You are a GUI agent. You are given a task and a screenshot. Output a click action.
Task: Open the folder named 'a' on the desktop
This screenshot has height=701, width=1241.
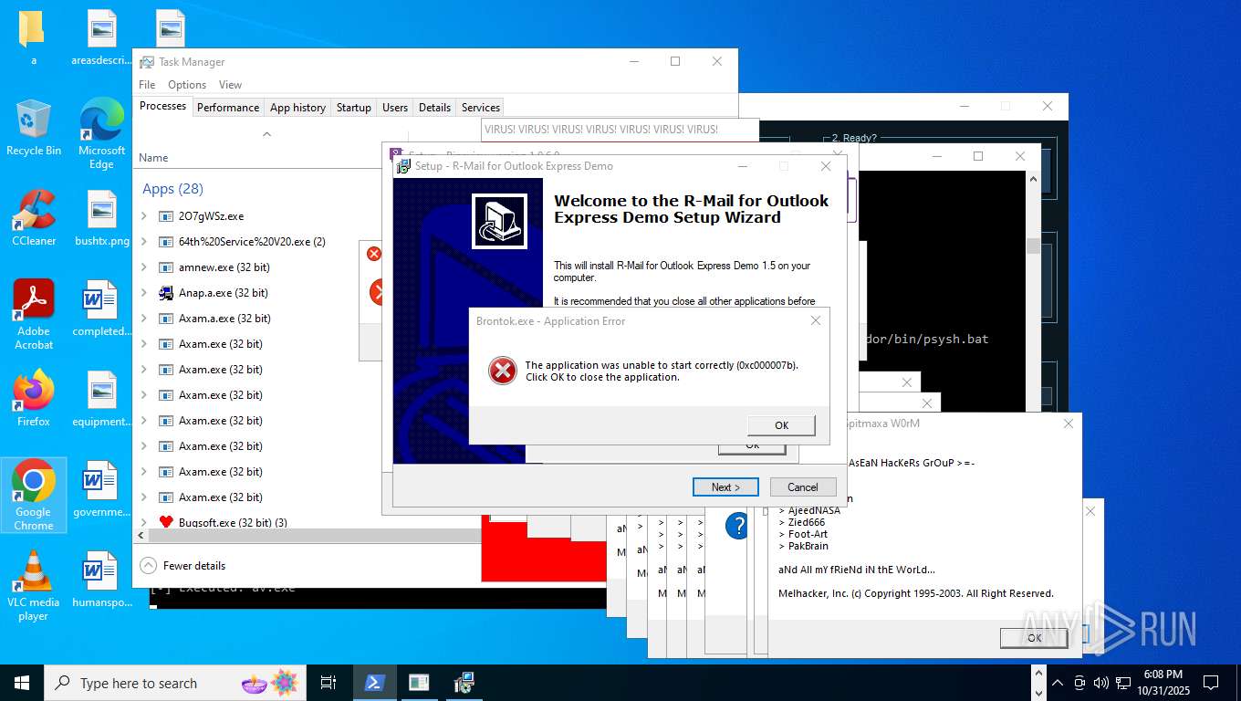33,37
